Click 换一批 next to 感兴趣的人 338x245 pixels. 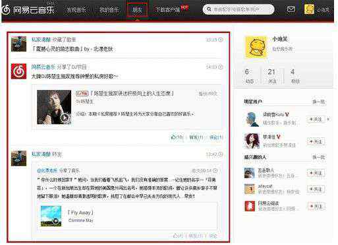pos(319,157)
